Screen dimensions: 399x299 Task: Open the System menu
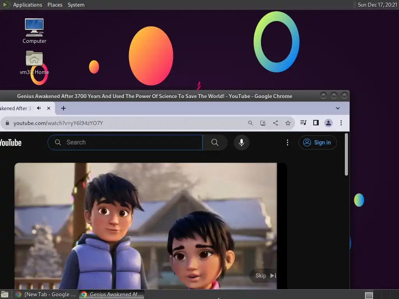pos(76,5)
